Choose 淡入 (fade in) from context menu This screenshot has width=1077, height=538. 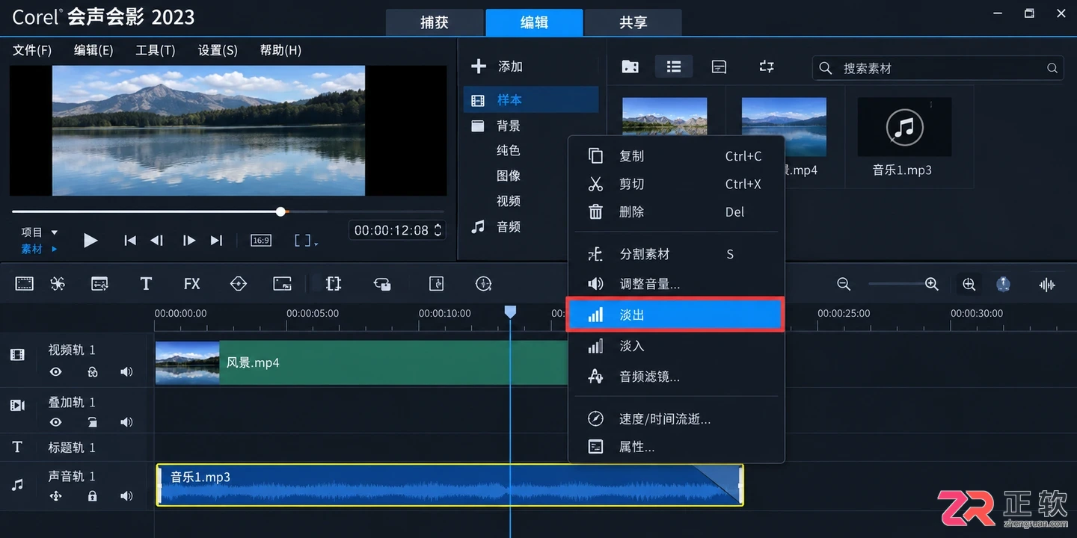click(x=675, y=346)
